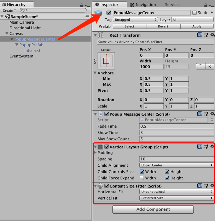This screenshot has height=221, width=215.
Task: Open Popup Message Center preset icon
Action: pyautogui.click(x=206, y=114)
